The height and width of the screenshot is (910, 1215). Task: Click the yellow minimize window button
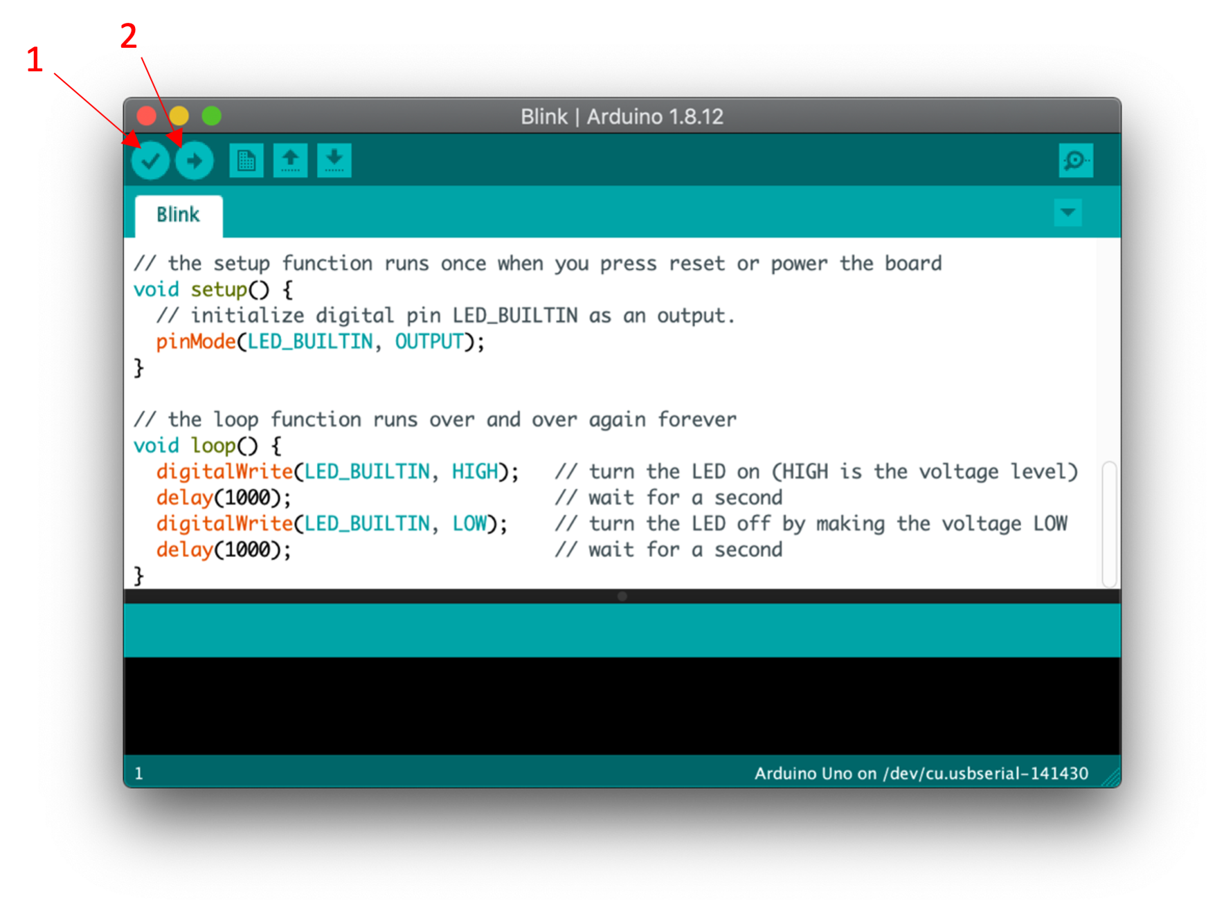[179, 116]
